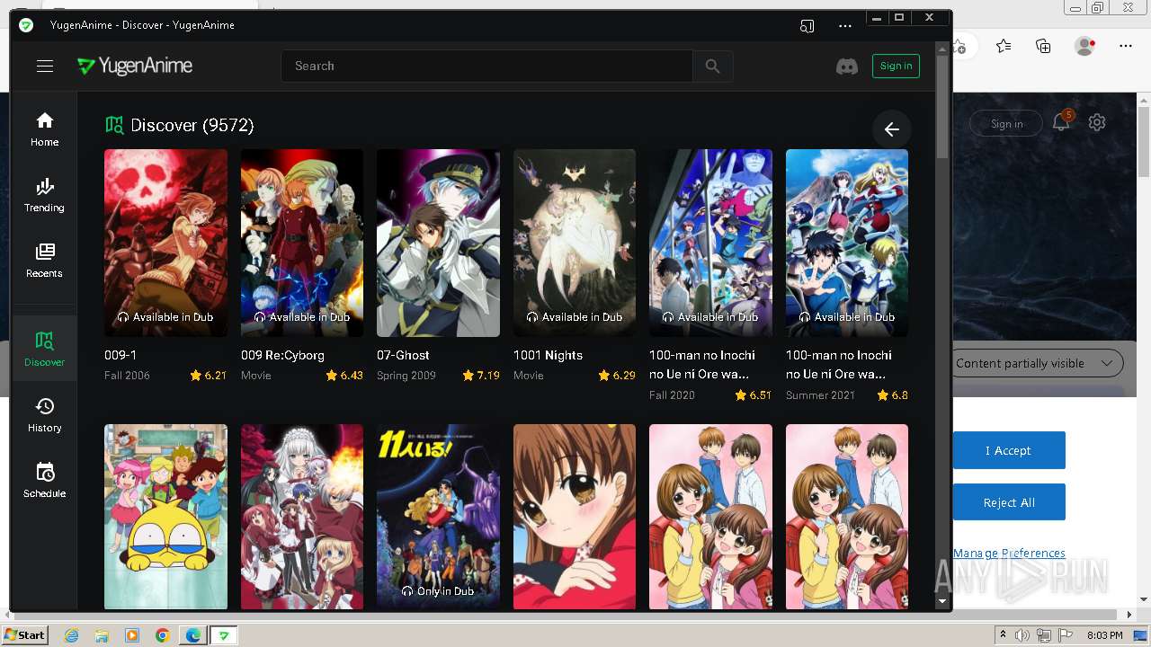Viewport: 1151px width, 647px height.
Task: Expand the Content partially visible dropdown
Action: coord(1034,363)
